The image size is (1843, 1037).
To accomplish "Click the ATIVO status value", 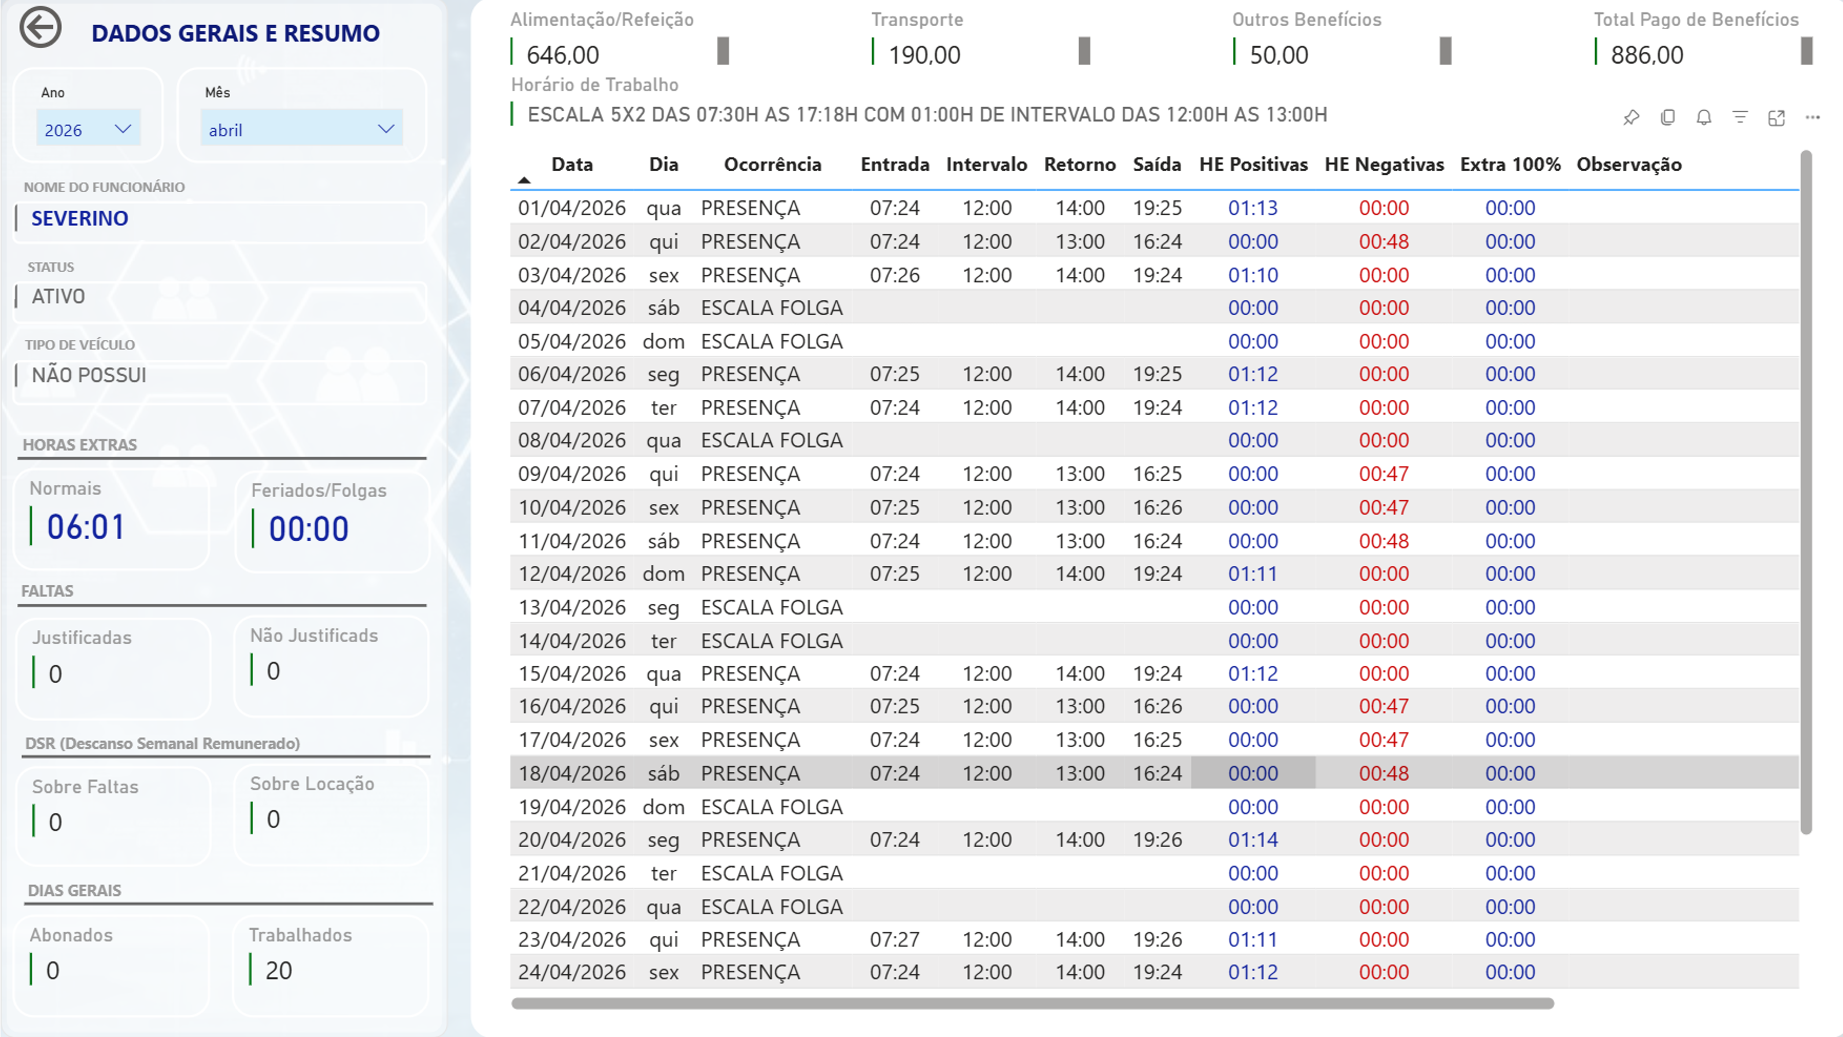I will [x=58, y=296].
